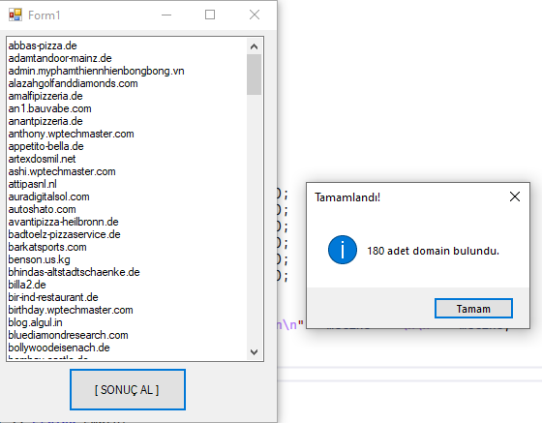Select auradigitalsol.com in the list

48,196
